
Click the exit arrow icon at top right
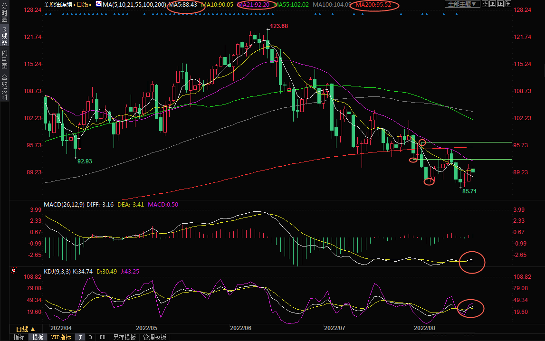508,4
